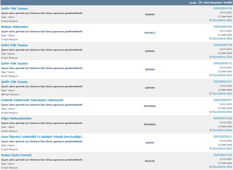Star the Elektrik-Elektronik Teknolojisi Teknisyeni listing

click(210, 112)
